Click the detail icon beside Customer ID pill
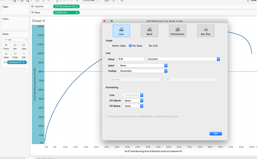This screenshot has height=159, width=257. point(5,62)
